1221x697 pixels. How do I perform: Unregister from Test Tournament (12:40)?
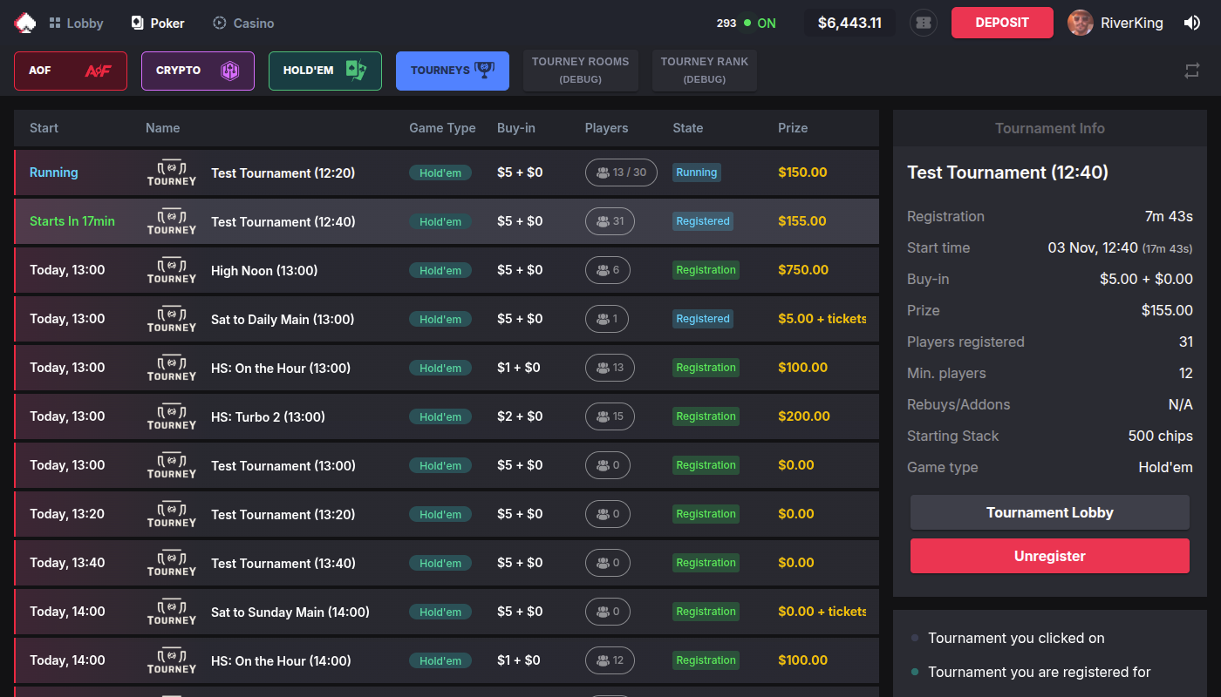[x=1049, y=556]
